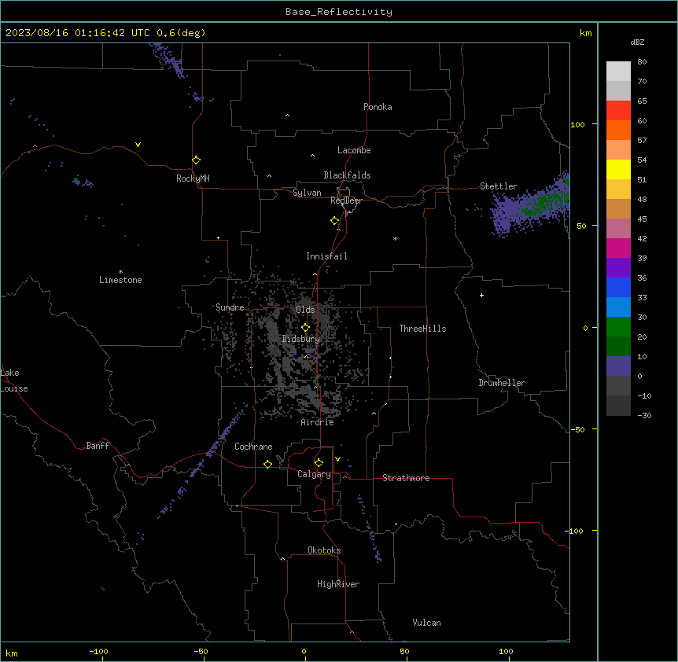Viewport: 678px width, 662px height.
Task: Click the green 30 dBZ legend swatch
Action: tap(618, 327)
